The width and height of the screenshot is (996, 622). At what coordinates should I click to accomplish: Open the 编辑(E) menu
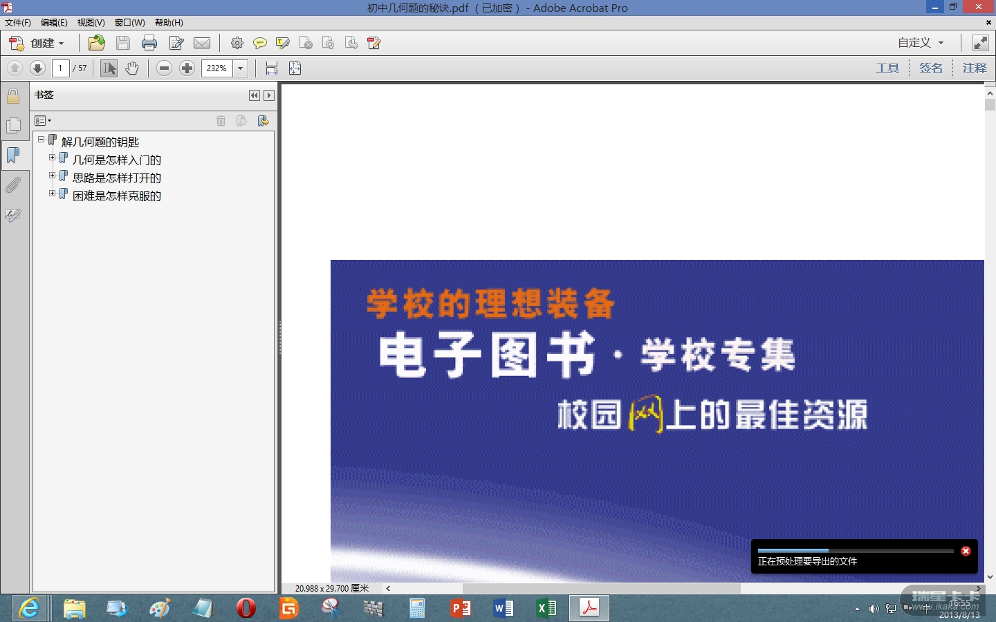54,23
